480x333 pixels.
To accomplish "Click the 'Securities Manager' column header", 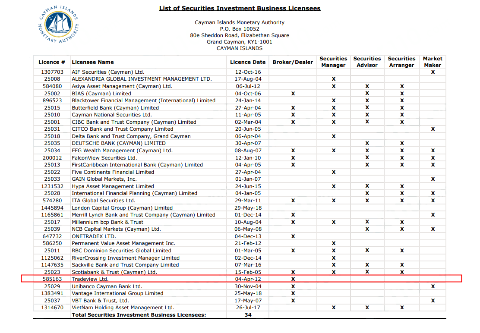I will pyautogui.click(x=333, y=62).
